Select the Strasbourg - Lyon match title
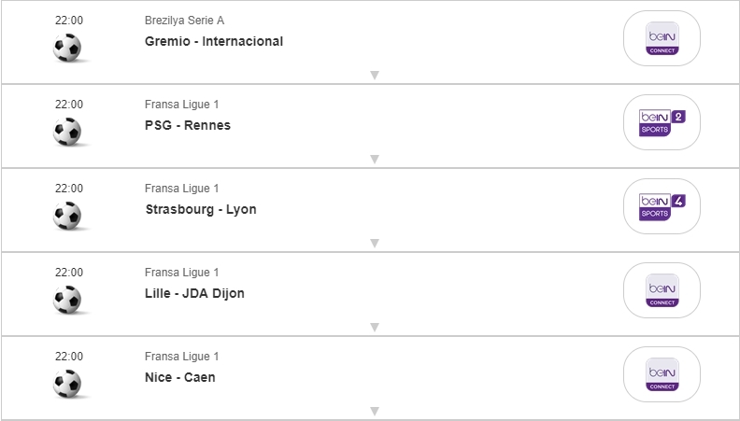Screen dimensions: 740x421 pyautogui.click(x=201, y=209)
